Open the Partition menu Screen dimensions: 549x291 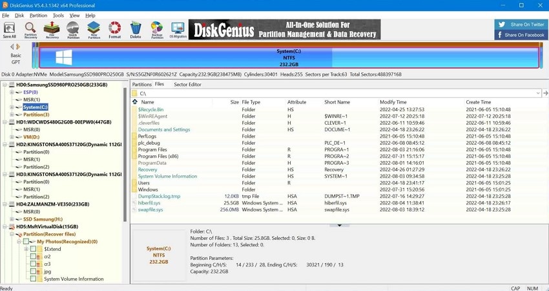point(38,16)
